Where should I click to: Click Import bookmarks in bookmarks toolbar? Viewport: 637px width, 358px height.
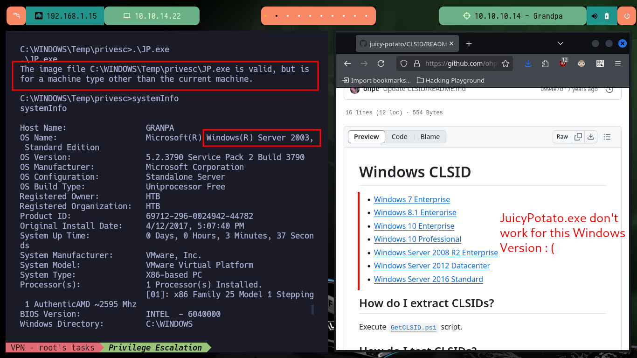[x=376, y=80]
